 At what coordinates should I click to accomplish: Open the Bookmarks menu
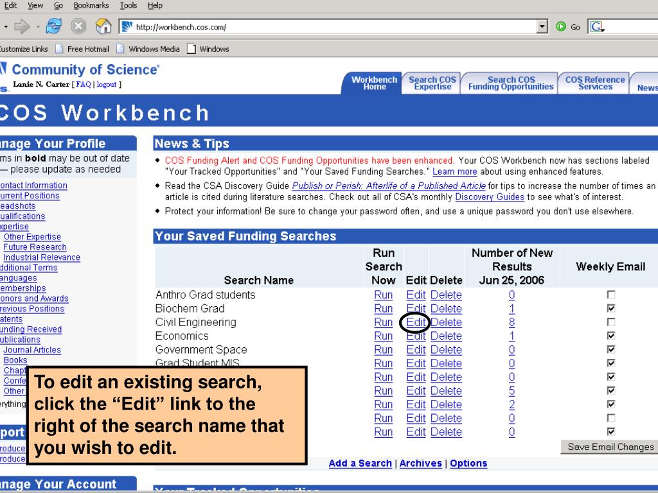[91, 5]
